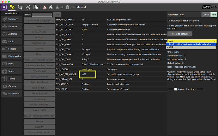This screenshot has height=136, width=218.
Task: Edit SYS_COMPANION OSD baud value
Action: pyautogui.click(x=93, y=65)
